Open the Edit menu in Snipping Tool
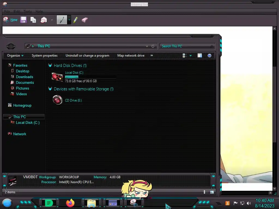Screen dimensions: 279x209 [x=17, y=11]
